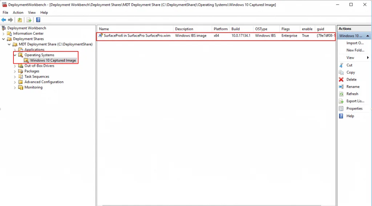Screen dimensions: 372x206
Task: Click the Copy icon in Actions pane
Action: click(341, 73)
